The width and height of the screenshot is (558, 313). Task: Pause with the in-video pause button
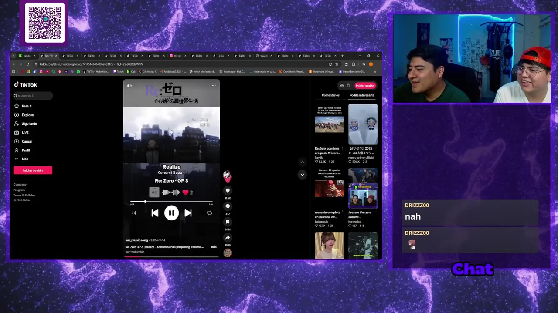(x=171, y=213)
